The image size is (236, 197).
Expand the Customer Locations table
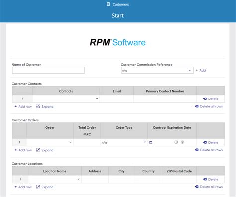pyautogui.click(x=45, y=187)
